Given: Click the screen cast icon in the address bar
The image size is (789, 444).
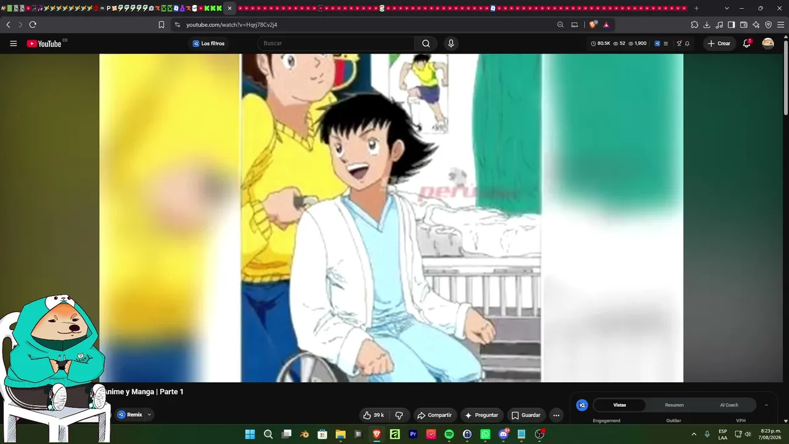Looking at the screenshot, I should coord(574,25).
